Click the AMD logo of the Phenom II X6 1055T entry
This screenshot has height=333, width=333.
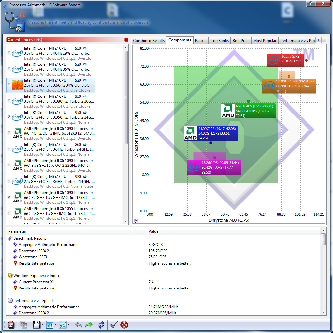tap(17, 213)
